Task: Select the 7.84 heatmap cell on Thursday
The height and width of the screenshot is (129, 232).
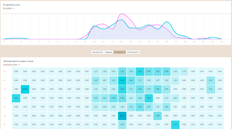Action: click(149, 98)
